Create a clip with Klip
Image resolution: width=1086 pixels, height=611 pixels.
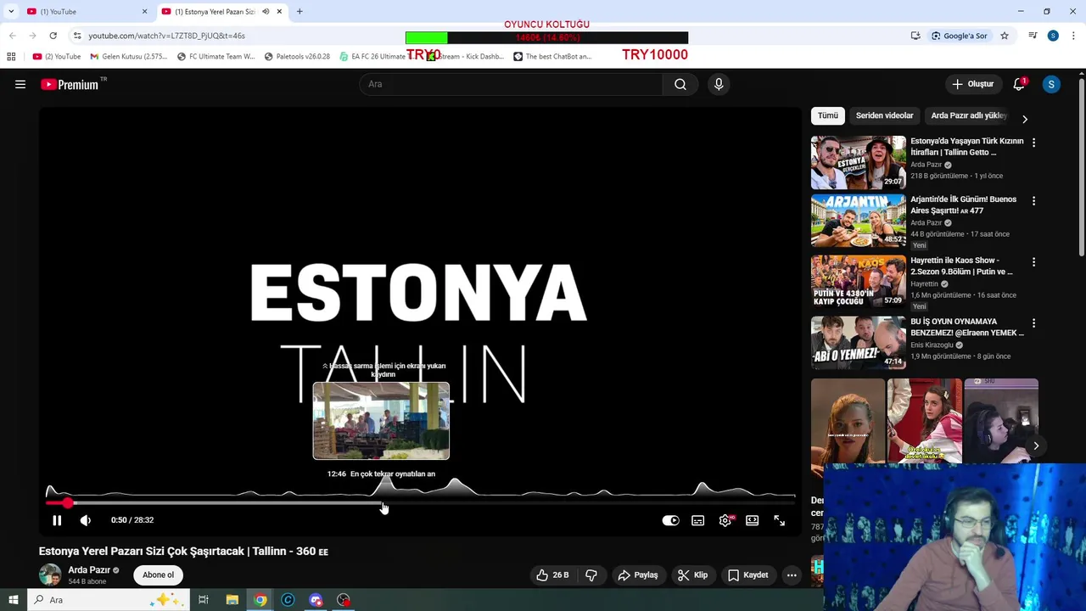click(692, 575)
